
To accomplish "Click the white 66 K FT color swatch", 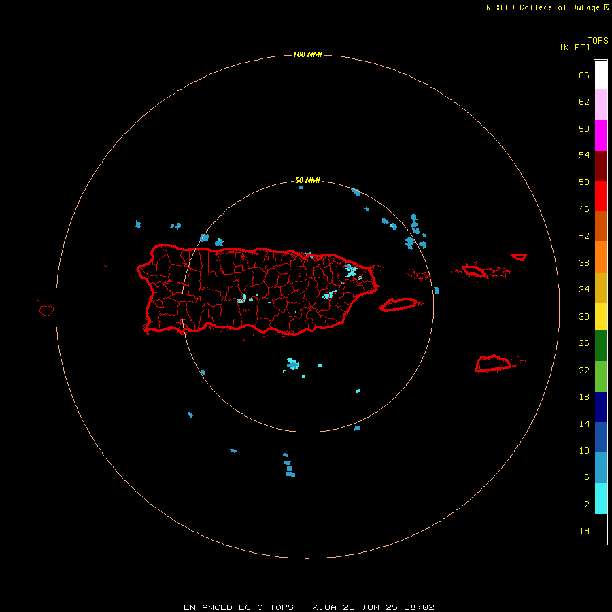I will (x=600, y=75).
